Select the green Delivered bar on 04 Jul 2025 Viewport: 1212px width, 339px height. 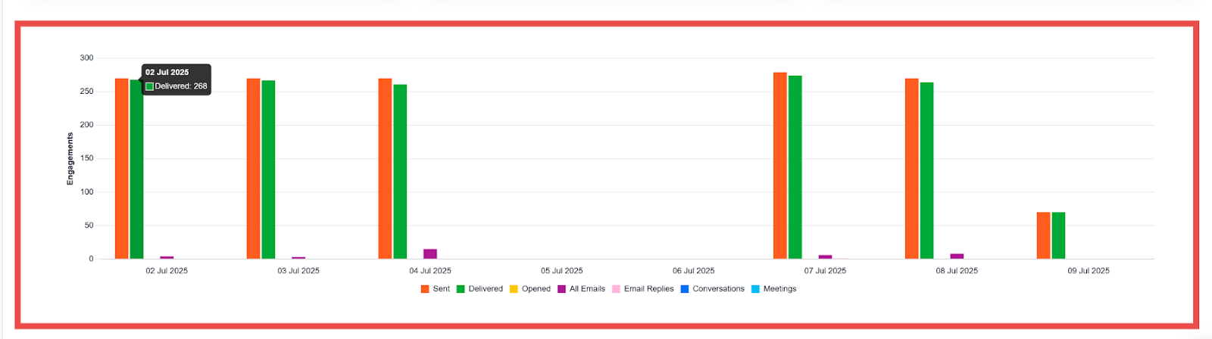click(400, 172)
